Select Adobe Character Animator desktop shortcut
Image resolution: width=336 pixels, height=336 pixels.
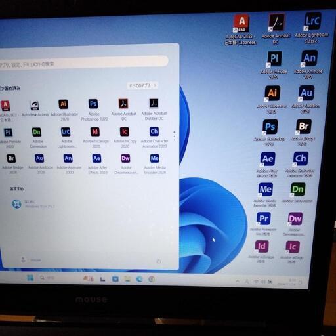pyautogui.click(x=300, y=164)
